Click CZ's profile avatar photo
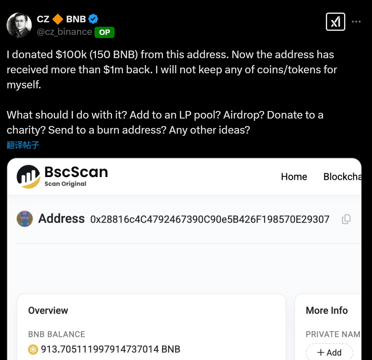Viewport: 372px width, 360px height. coord(19,25)
